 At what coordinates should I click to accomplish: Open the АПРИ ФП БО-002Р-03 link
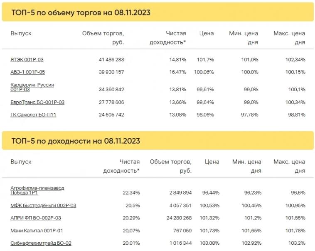click(36, 218)
